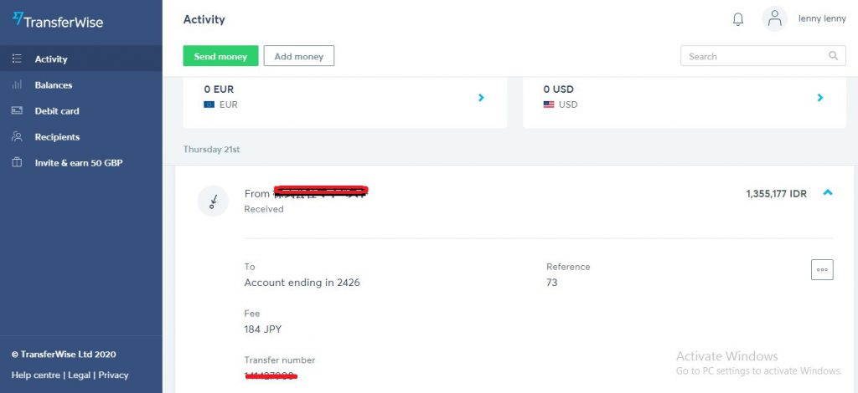Viewport: 858px width, 393px height.
Task: Click the Debit card icon in sidebar
Action: pos(17,111)
